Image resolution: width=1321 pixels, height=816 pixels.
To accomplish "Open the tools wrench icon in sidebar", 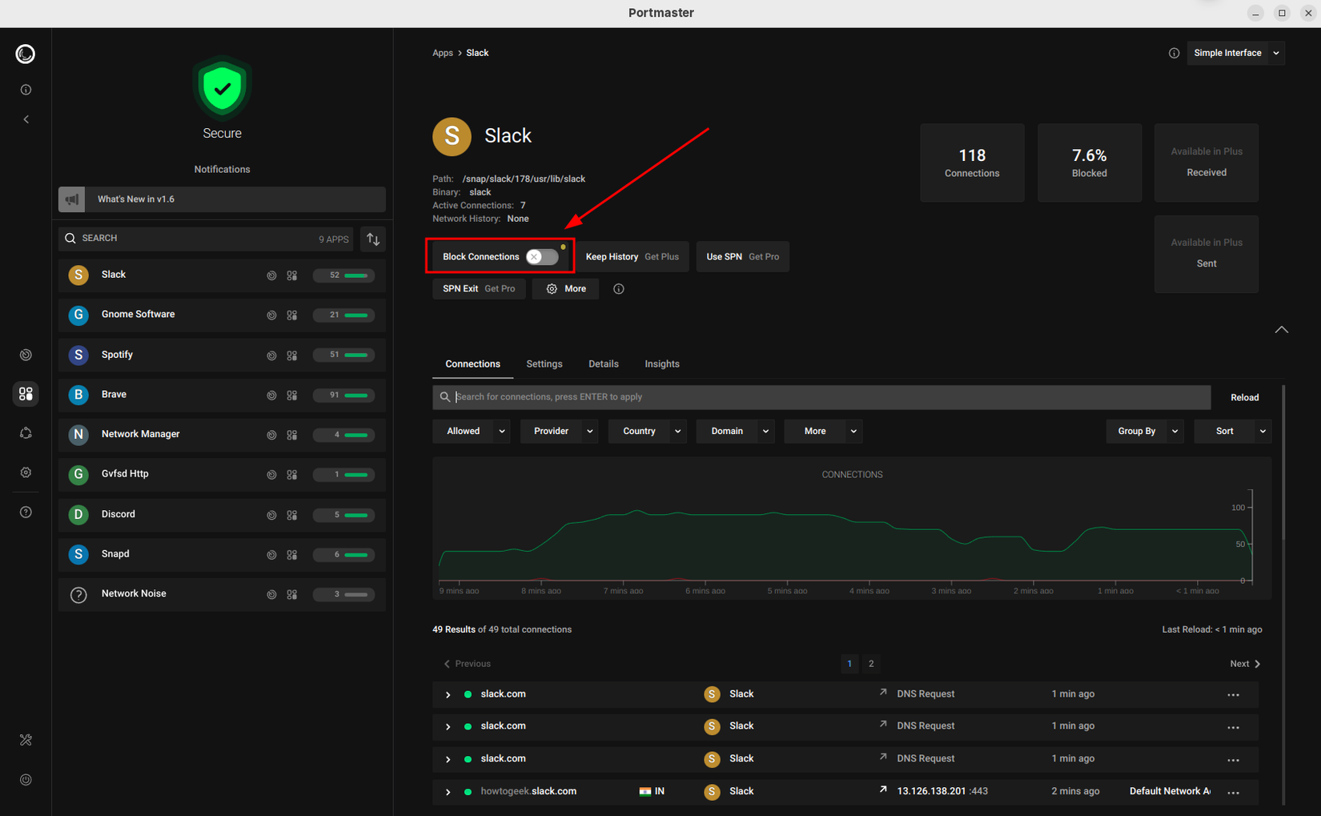I will pyautogui.click(x=26, y=740).
